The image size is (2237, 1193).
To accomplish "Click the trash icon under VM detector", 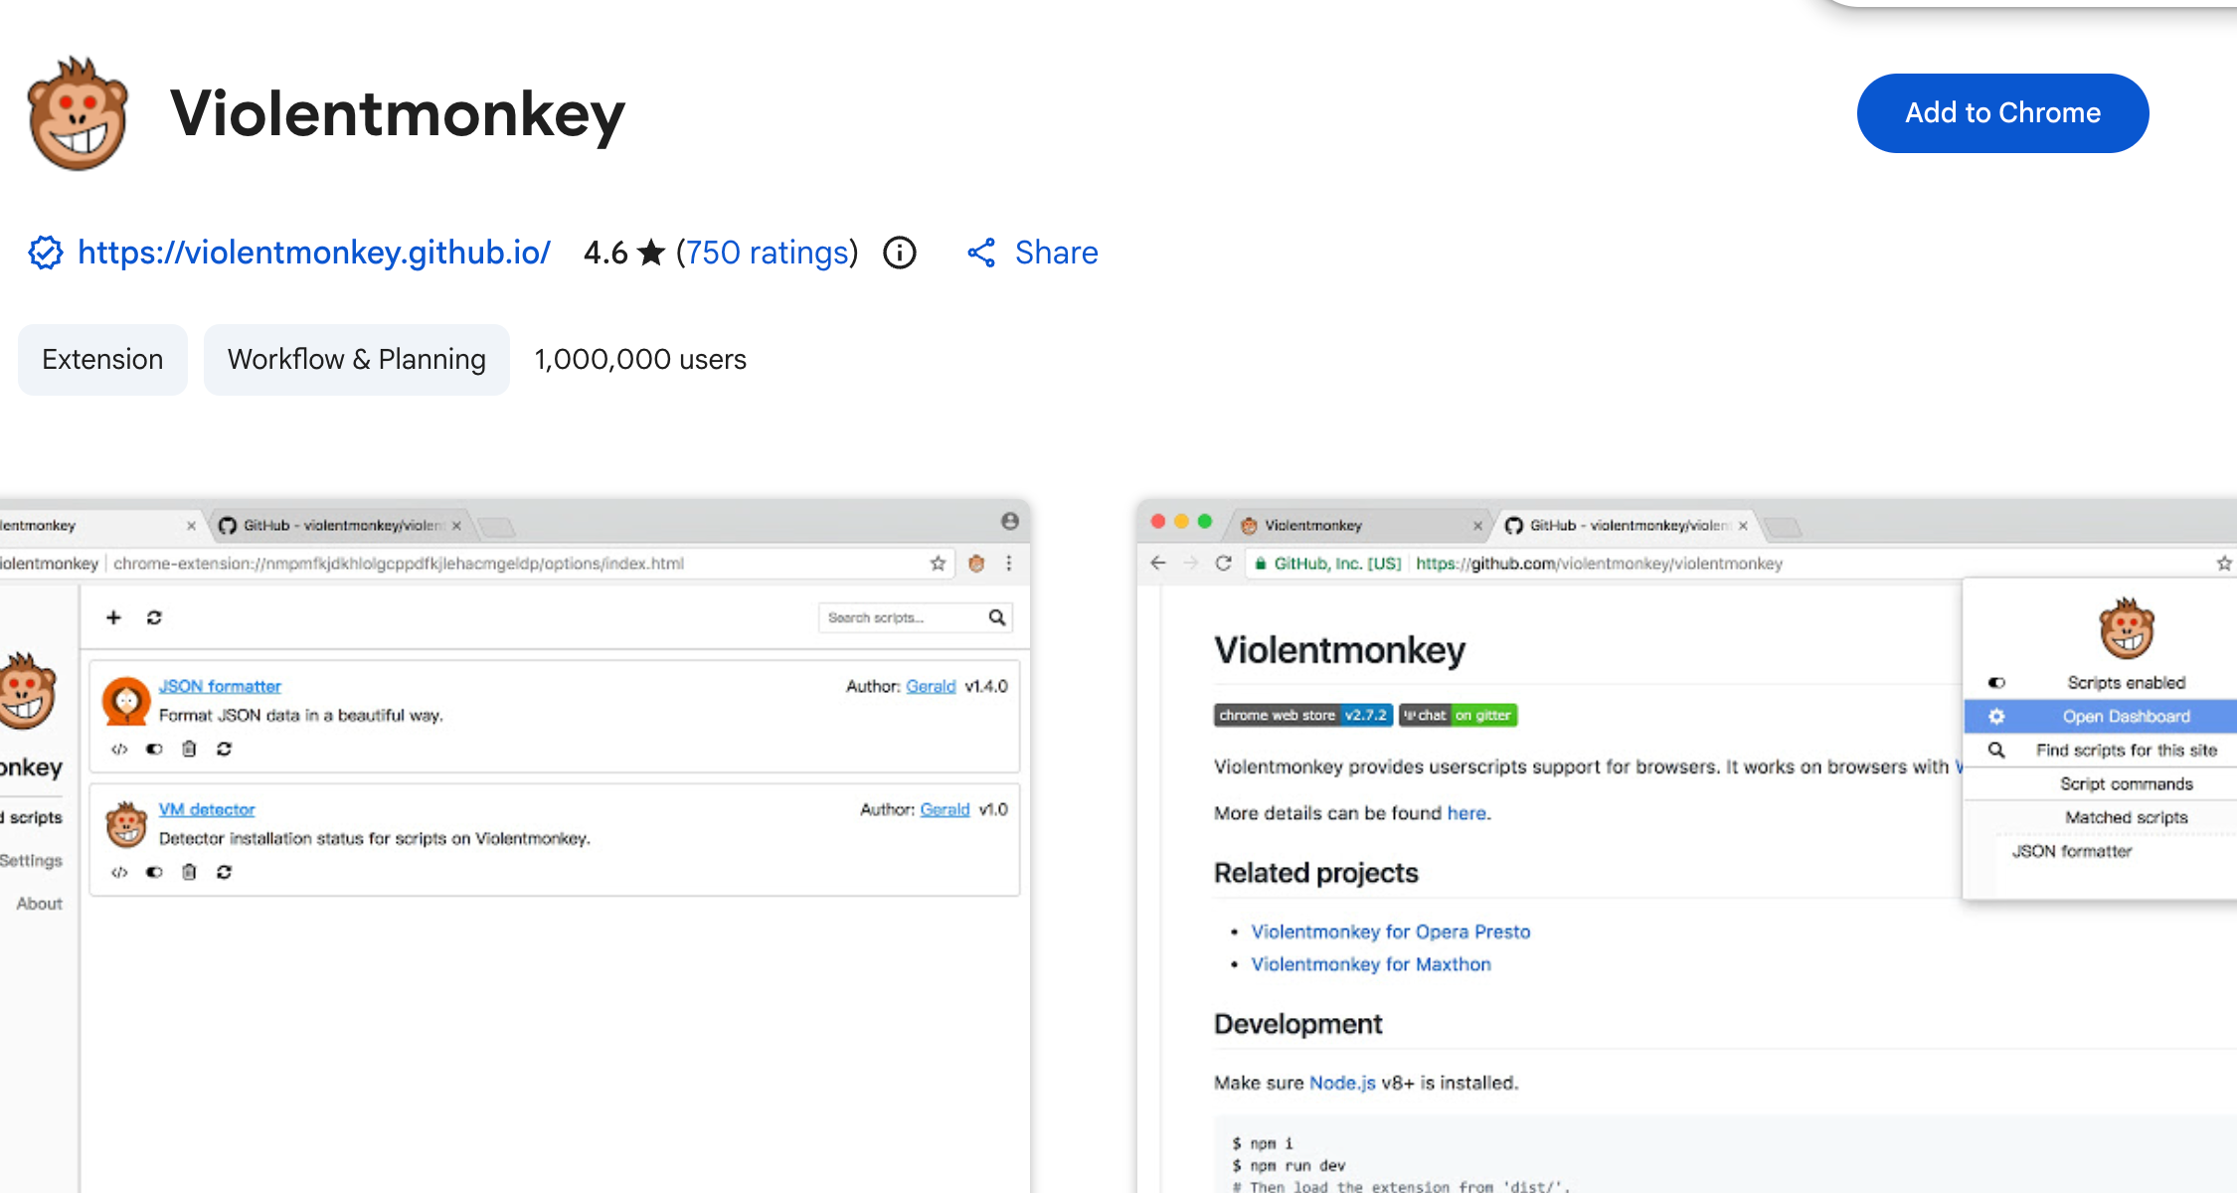I will coord(189,872).
